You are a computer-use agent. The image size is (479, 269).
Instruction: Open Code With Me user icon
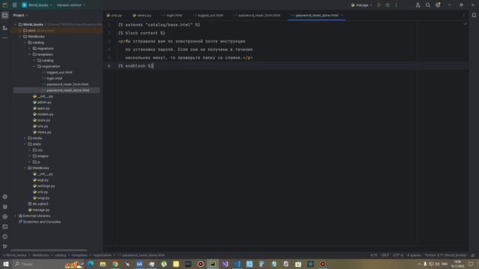(418, 5)
